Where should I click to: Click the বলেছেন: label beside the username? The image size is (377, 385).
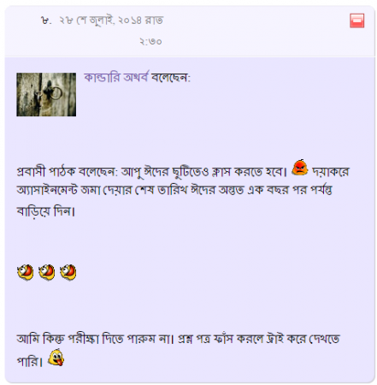171,78
